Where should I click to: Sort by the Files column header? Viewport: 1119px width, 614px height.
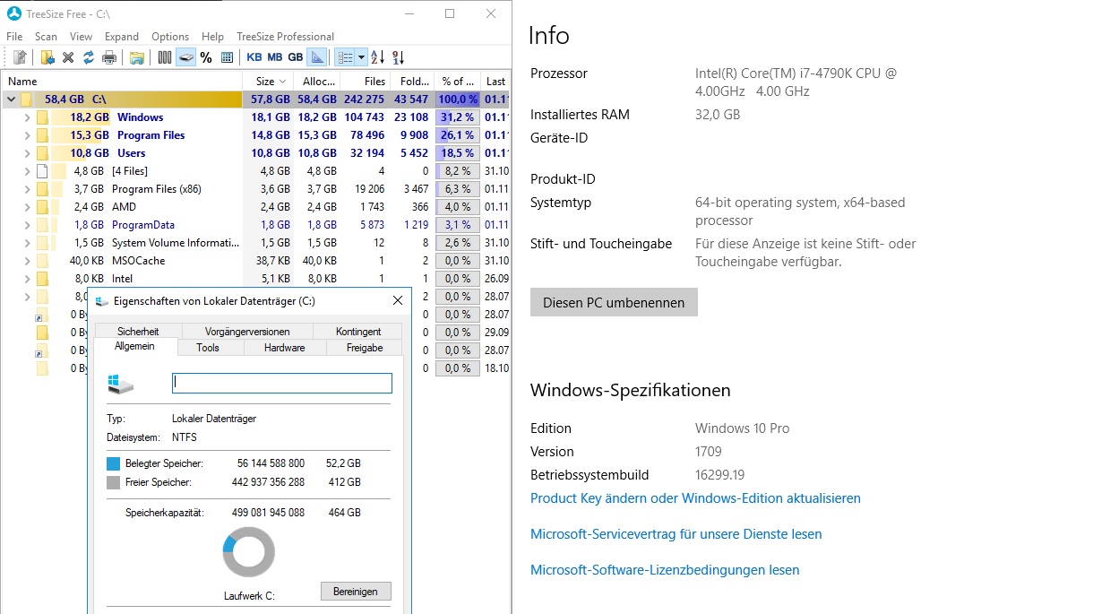click(366, 81)
